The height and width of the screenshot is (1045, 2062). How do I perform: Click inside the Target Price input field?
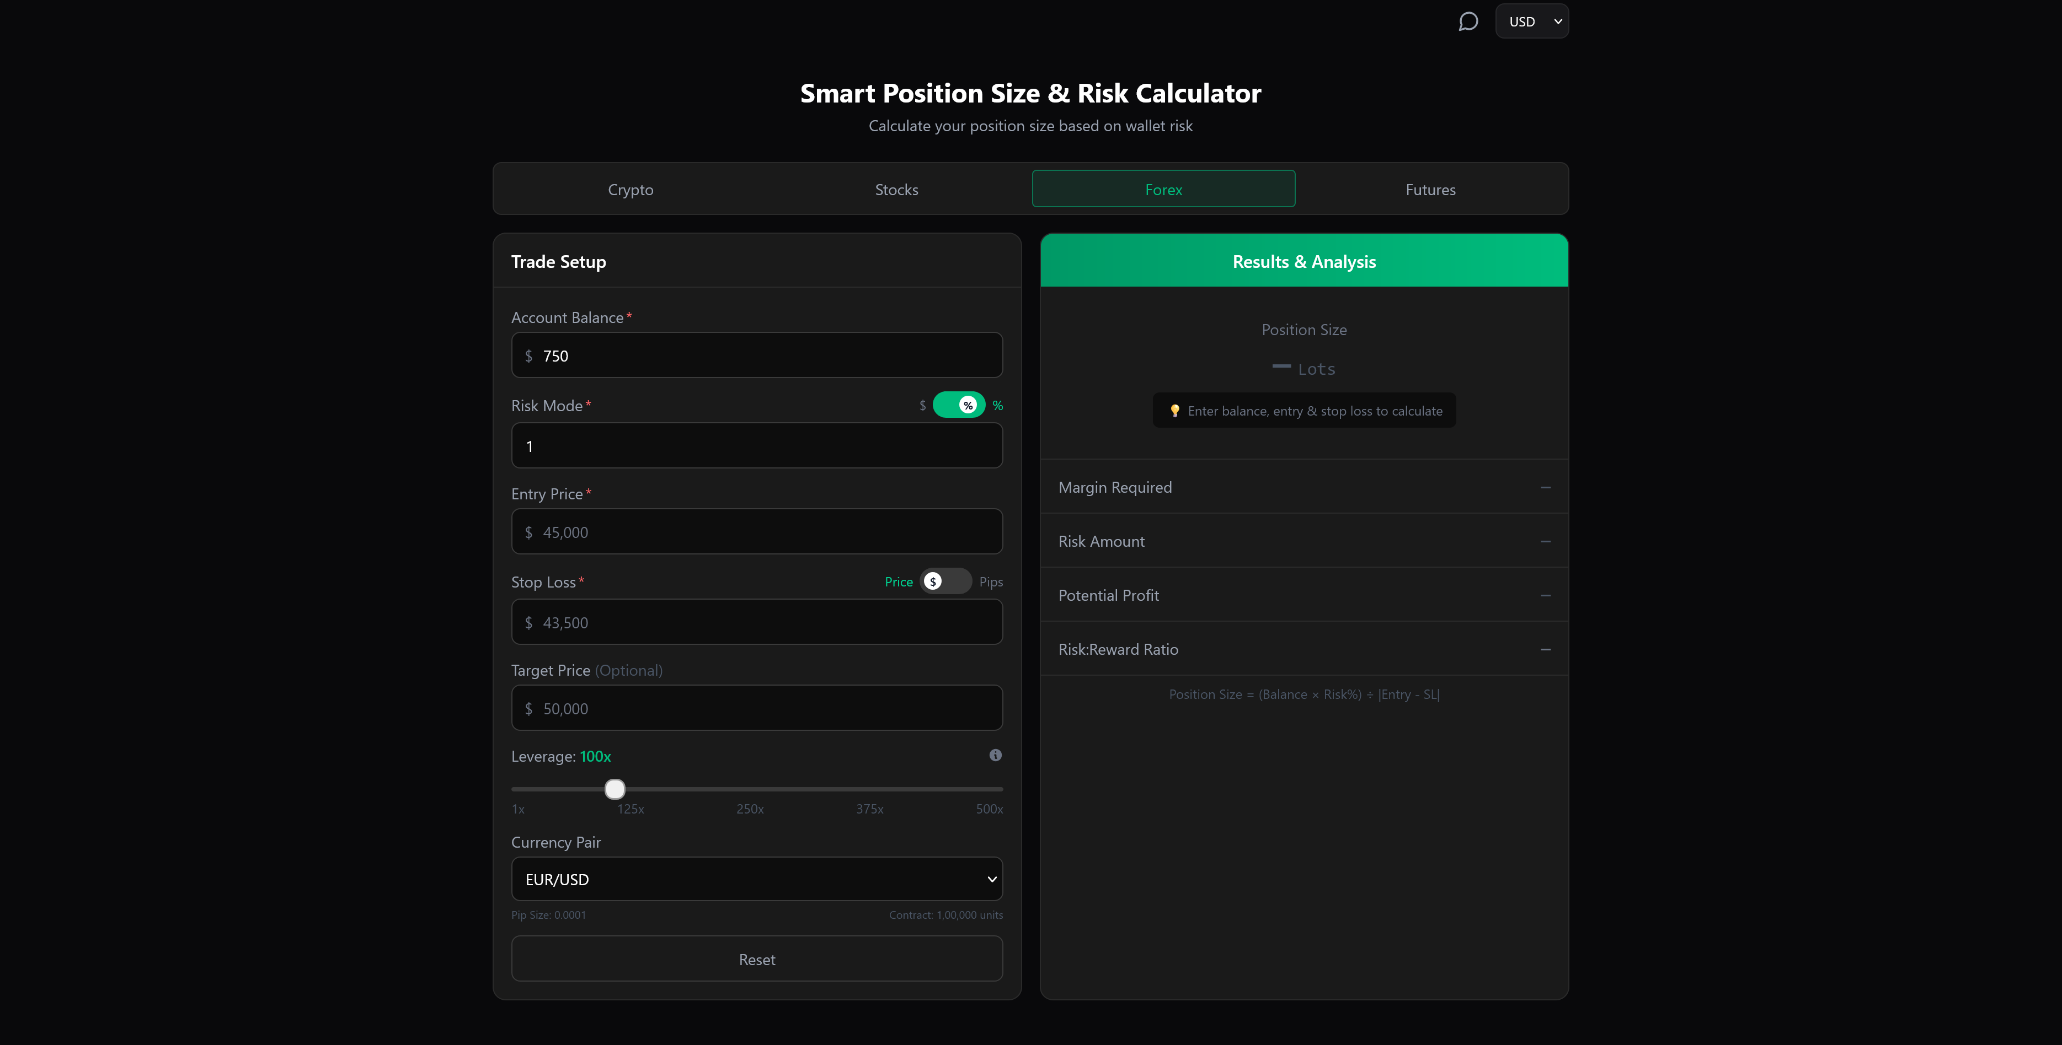(x=756, y=708)
